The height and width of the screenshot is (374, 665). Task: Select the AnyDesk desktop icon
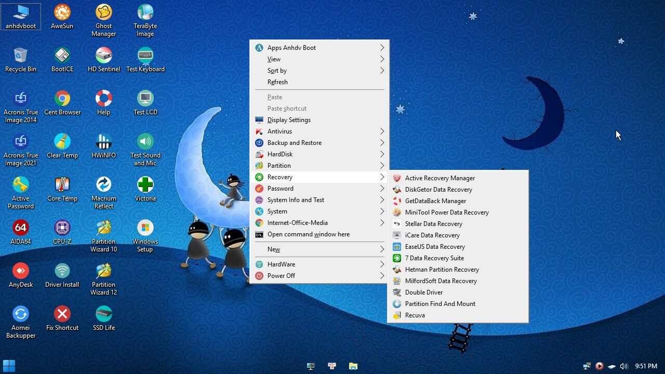tap(21, 275)
